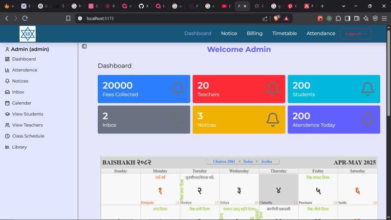The height and width of the screenshot is (220, 391).
Task: Toggle browser sidebar panel icon
Action: [348, 19]
